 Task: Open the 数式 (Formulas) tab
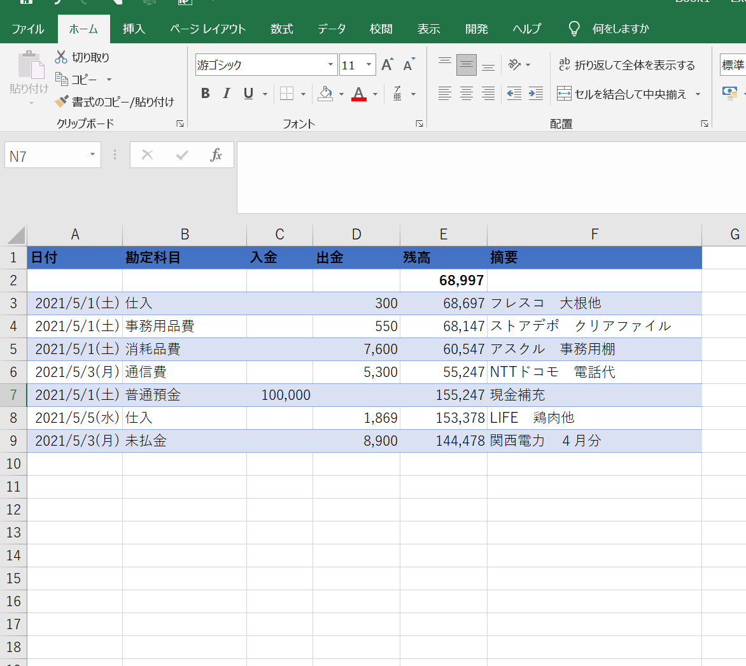tap(281, 29)
